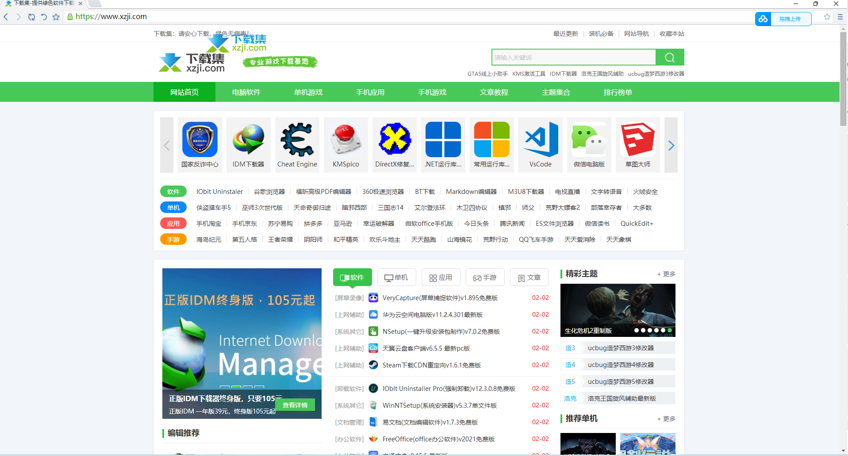Click Steam icon in software list

tap(373, 365)
